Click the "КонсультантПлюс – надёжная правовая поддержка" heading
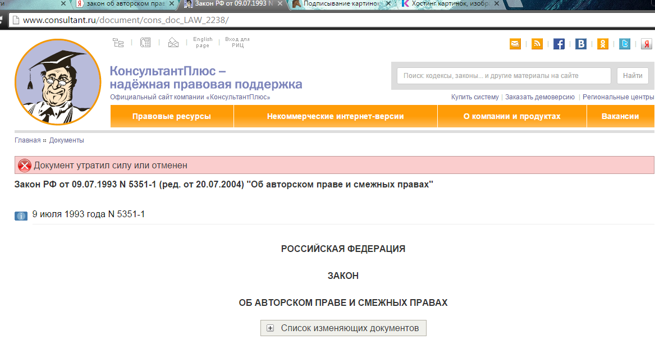The height and width of the screenshot is (353, 655). [206, 77]
